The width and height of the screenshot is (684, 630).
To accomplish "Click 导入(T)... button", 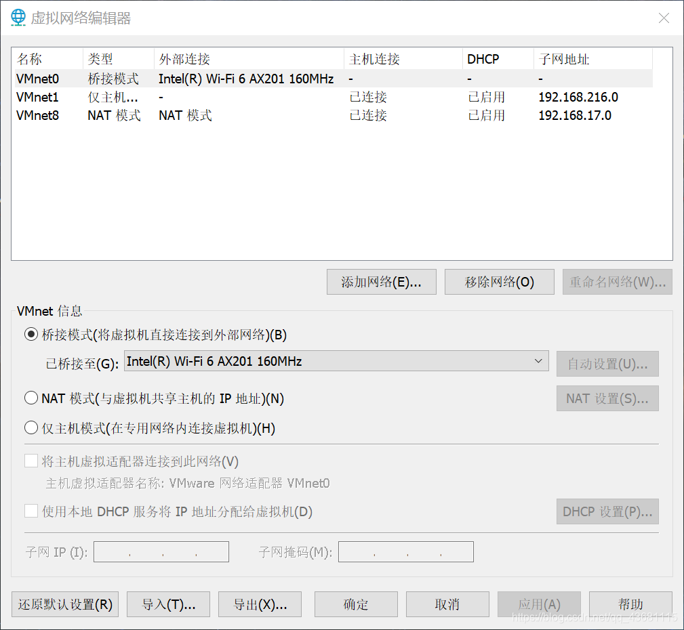I will [168, 604].
